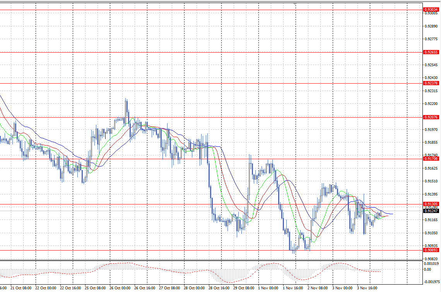This screenshot has height=292, width=441.
Task: Click the black current price label 0.91247
Action: pyautogui.click(x=431, y=211)
